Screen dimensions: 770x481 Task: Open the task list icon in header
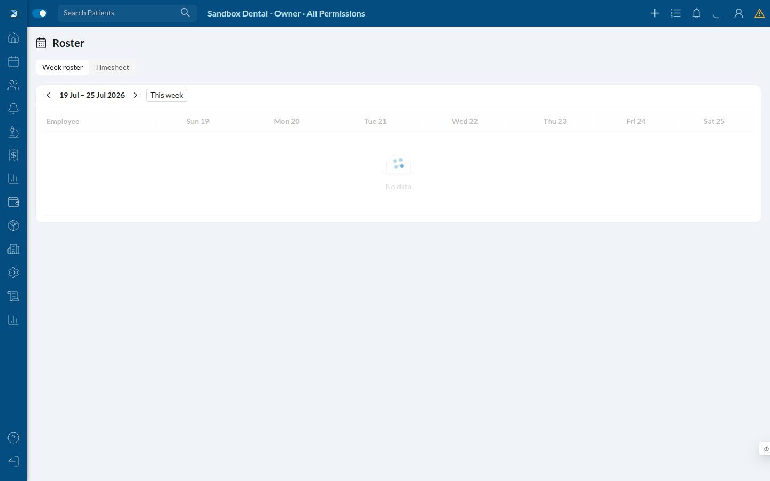point(675,13)
